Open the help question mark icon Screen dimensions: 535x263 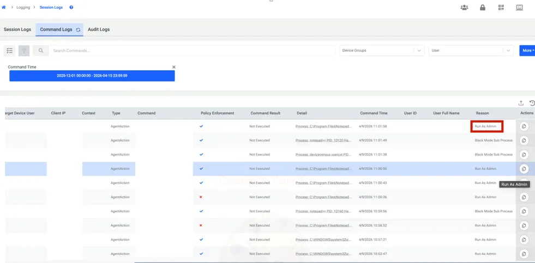click(71, 7)
